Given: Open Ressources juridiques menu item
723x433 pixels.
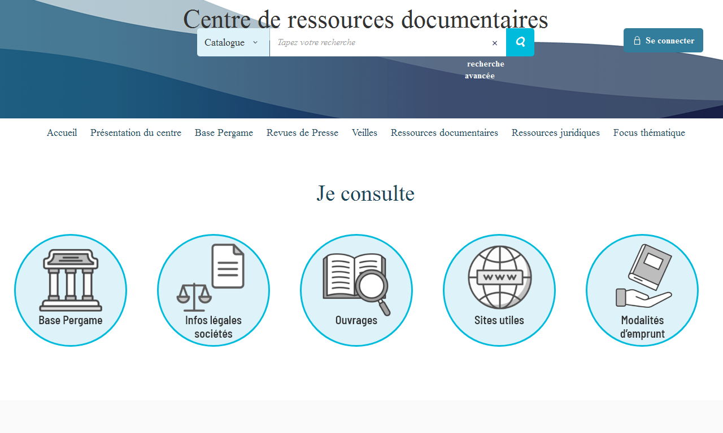Looking at the screenshot, I should [555, 133].
